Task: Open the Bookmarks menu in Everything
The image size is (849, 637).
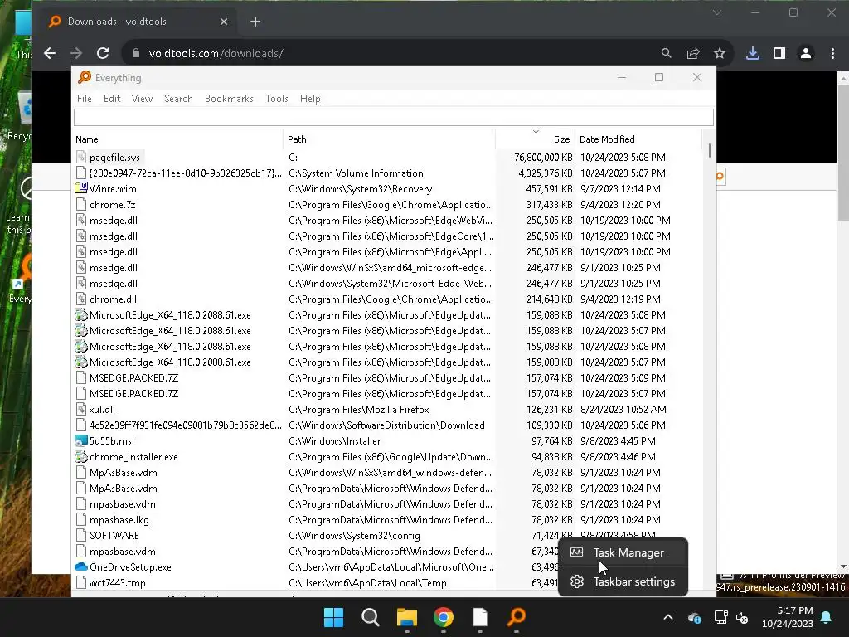Action: [229, 99]
